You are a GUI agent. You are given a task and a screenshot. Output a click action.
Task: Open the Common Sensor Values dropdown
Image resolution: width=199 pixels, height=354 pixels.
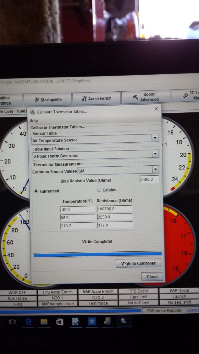coord(155,169)
